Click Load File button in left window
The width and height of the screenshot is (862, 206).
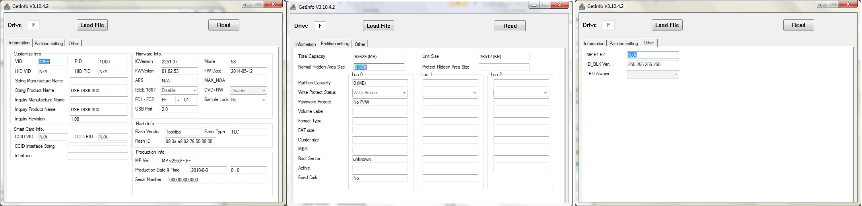[x=92, y=25]
